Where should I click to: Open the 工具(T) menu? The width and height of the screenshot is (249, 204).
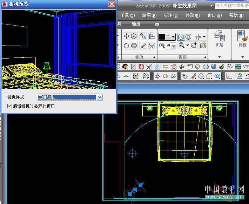pyautogui.click(x=127, y=15)
